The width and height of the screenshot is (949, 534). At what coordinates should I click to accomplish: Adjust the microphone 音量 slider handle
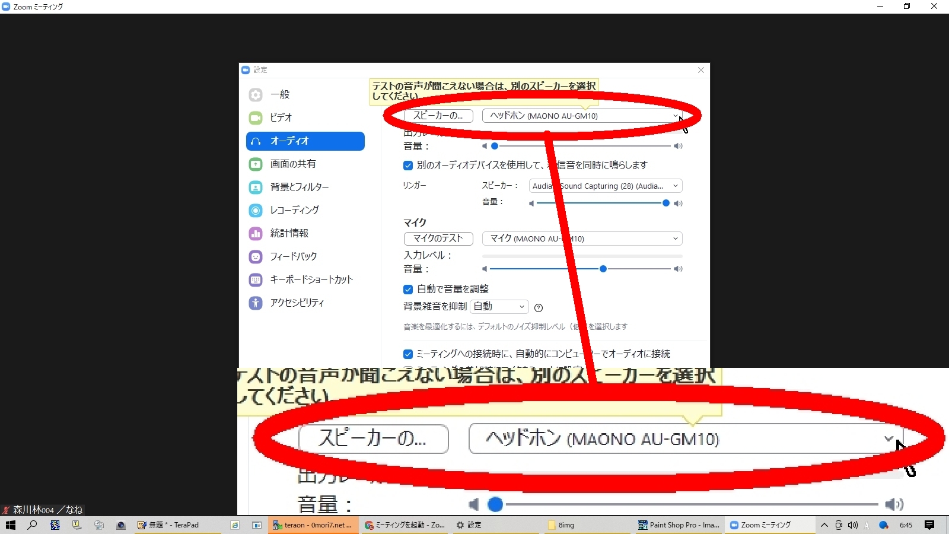603,269
